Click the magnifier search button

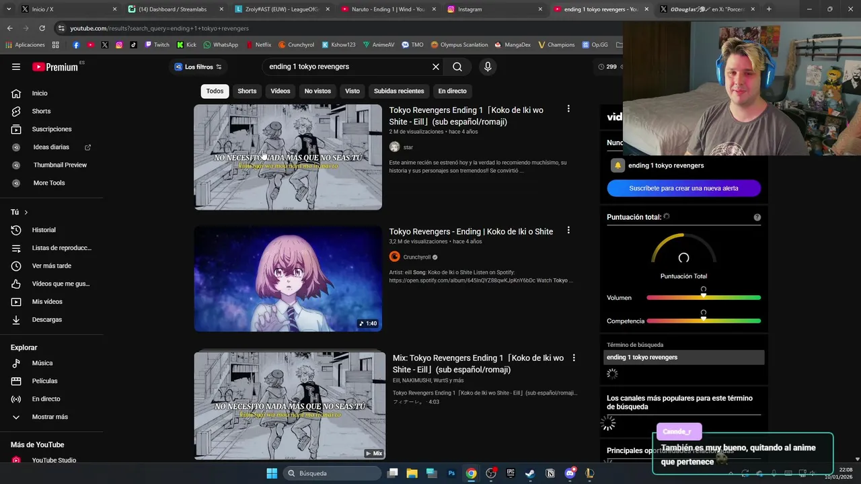[457, 67]
